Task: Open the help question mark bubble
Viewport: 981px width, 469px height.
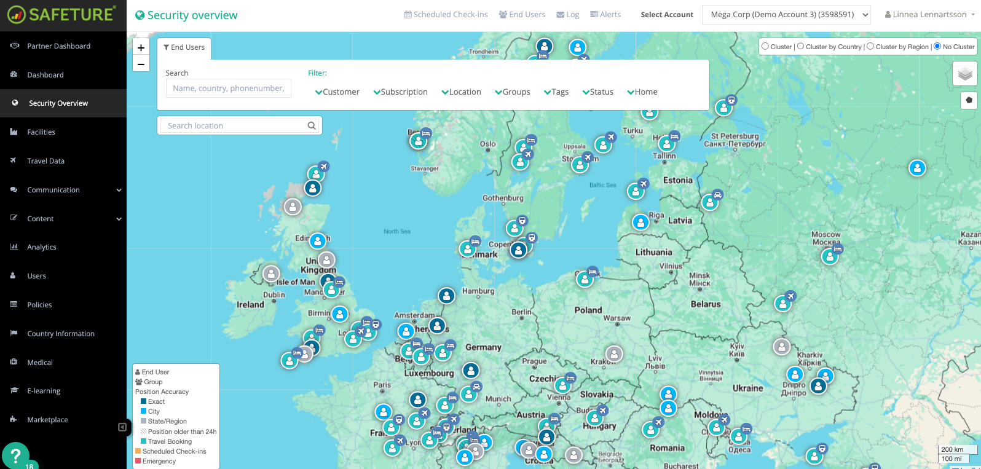Action: pos(16,455)
